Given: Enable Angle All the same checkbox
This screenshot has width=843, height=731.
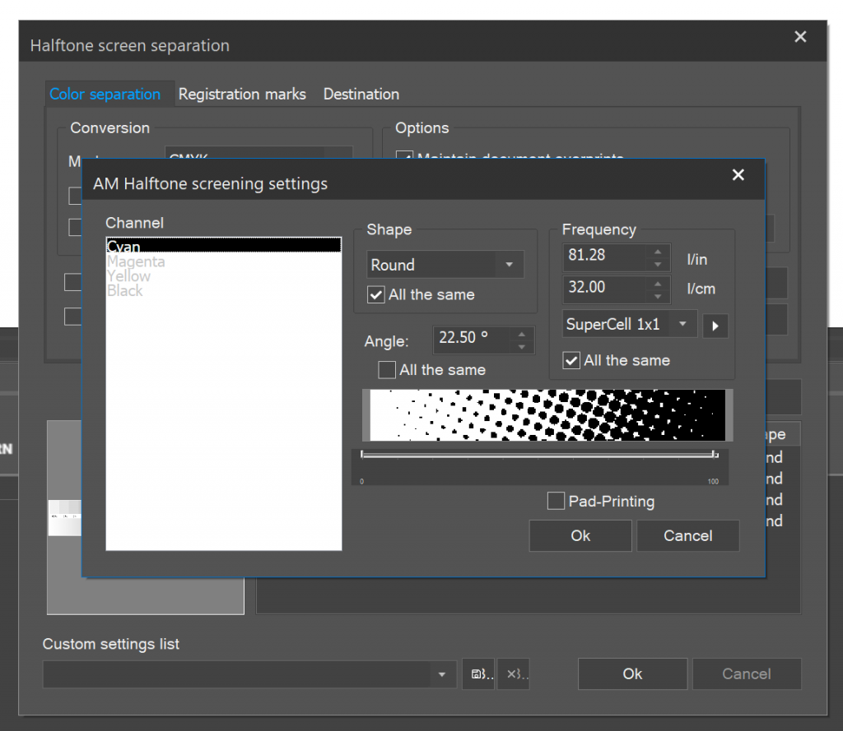Looking at the screenshot, I should click(386, 370).
